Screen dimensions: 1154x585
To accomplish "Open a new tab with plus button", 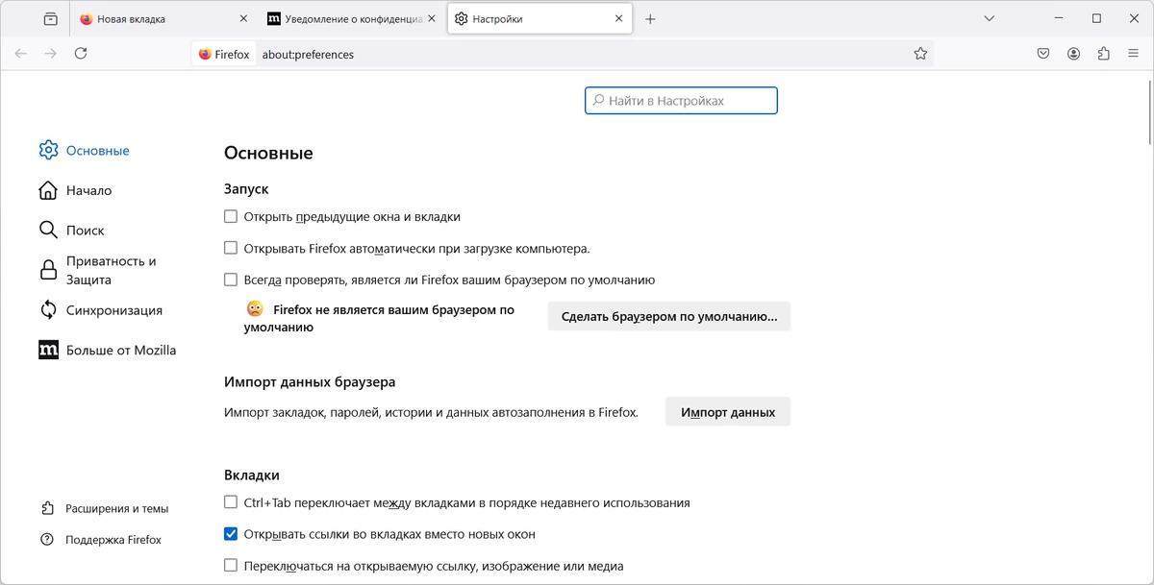I will point(650,19).
